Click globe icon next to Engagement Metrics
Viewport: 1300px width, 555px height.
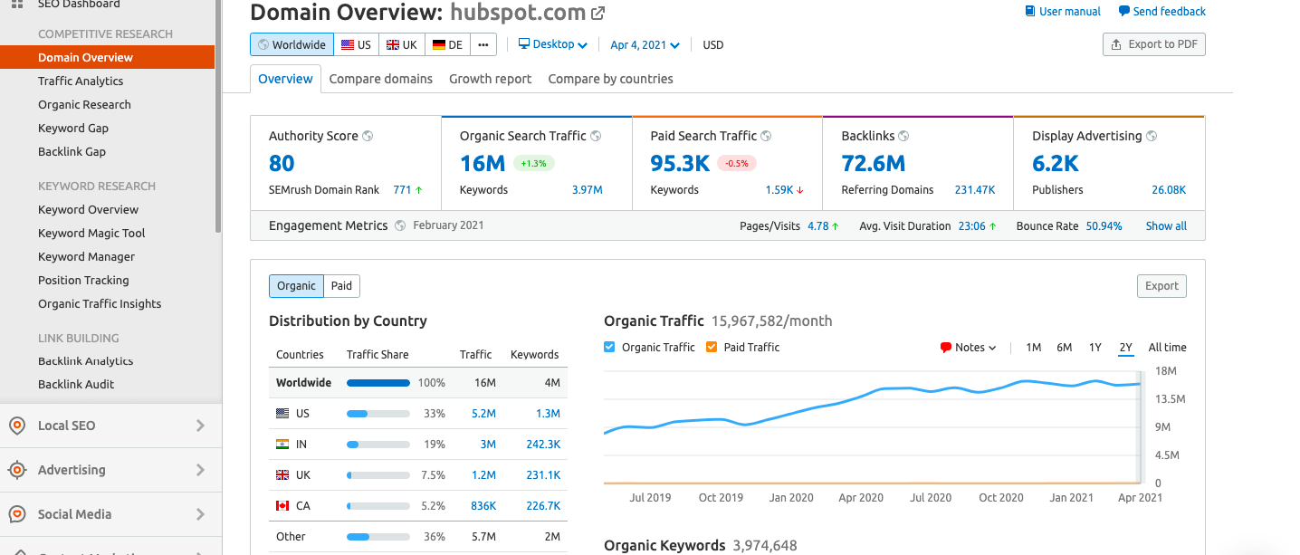[x=400, y=225]
